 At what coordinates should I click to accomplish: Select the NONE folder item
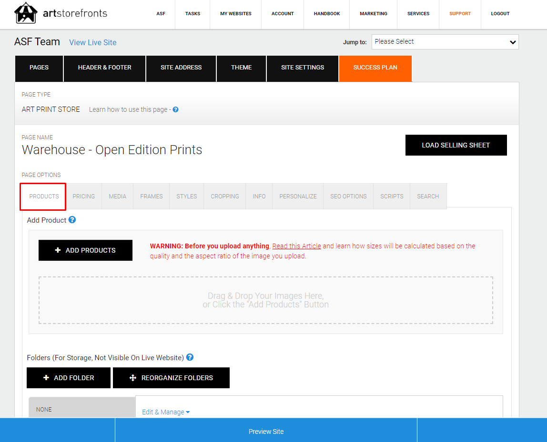[x=82, y=409]
